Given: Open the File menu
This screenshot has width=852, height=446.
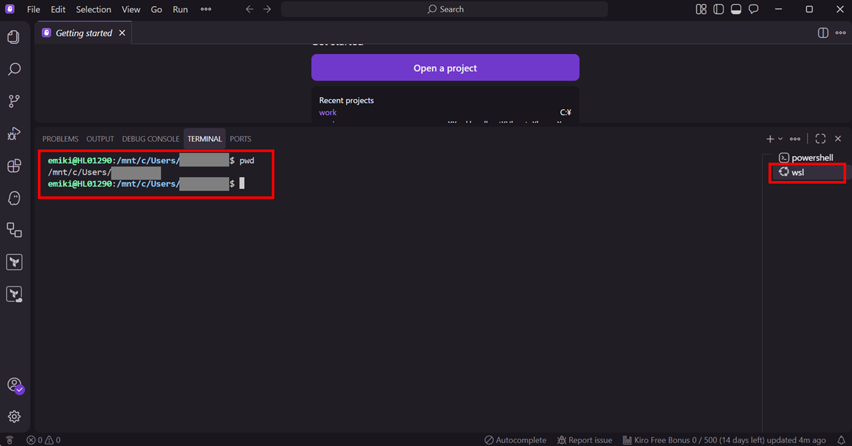Looking at the screenshot, I should (x=33, y=9).
